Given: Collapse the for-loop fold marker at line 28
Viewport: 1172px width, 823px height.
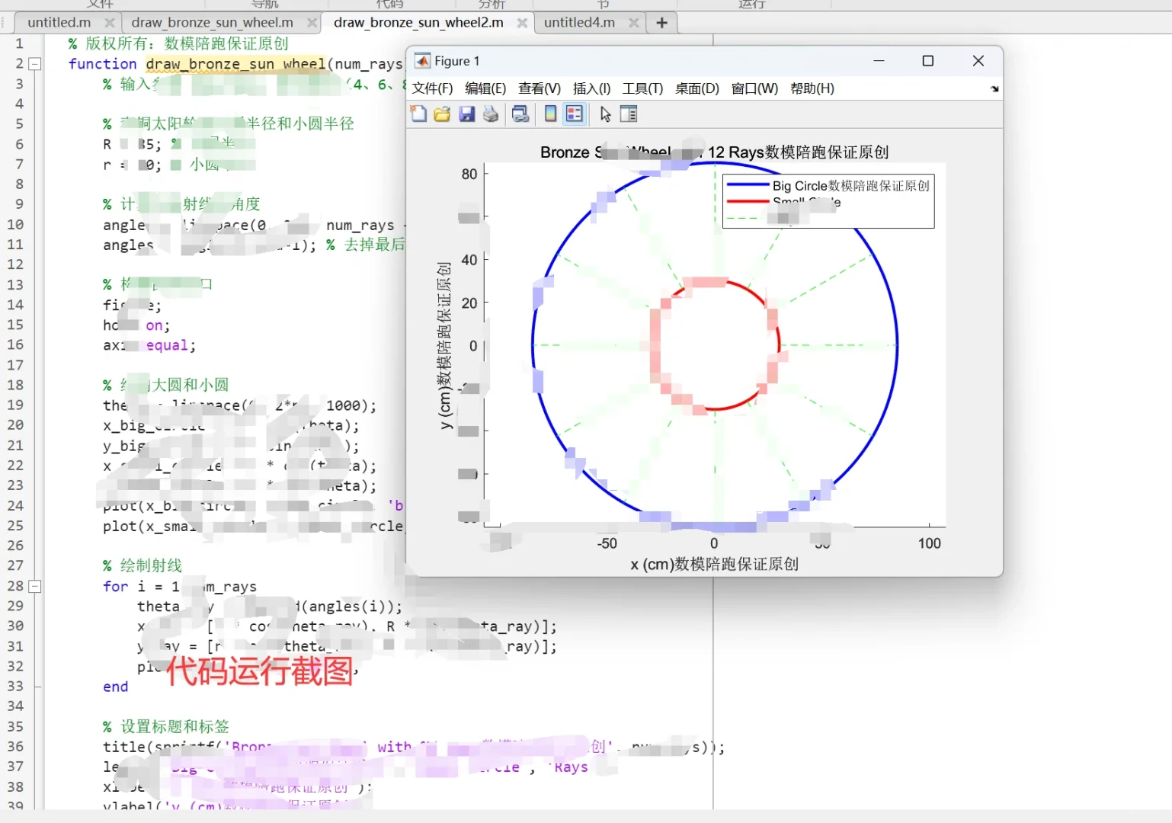Looking at the screenshot, I should tap(34, 586).
